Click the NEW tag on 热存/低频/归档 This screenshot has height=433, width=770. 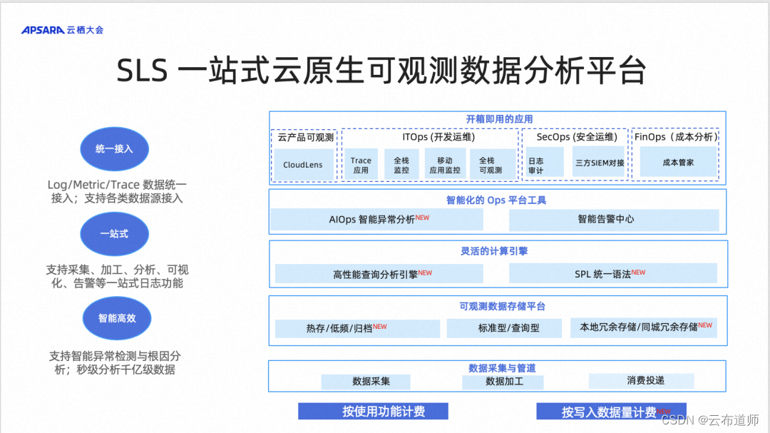379,326
